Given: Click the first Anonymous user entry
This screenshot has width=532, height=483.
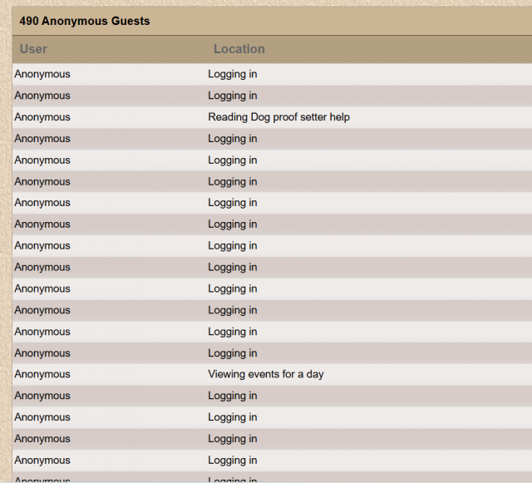Looking at the screenshot, I should pos(42,74).
